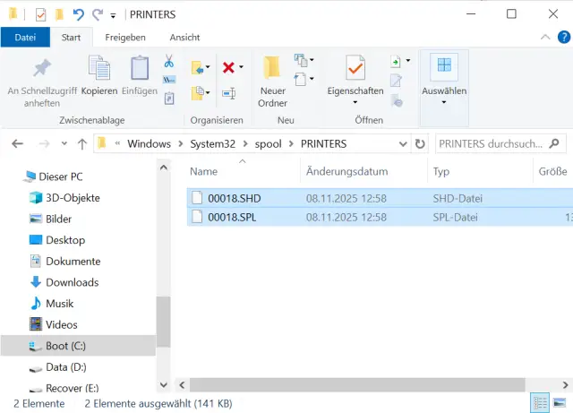The height and width of the screenshot is (413, 573).
Task: Cut selection with the scissors icon
Action: (169, 61)
